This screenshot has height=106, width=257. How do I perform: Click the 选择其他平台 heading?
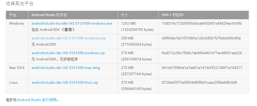[19, 4]
